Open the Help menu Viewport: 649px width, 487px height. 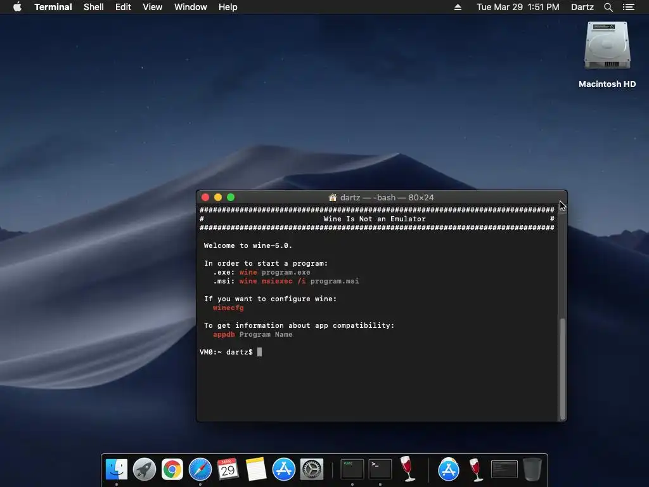click(228, 7)
